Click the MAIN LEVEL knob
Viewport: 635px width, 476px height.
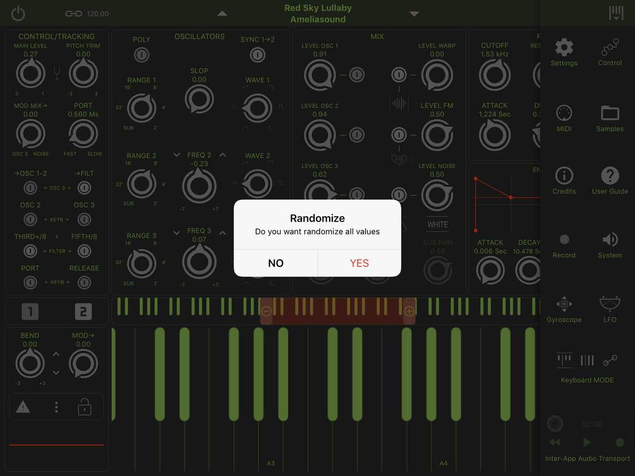(x=30, y=73)
